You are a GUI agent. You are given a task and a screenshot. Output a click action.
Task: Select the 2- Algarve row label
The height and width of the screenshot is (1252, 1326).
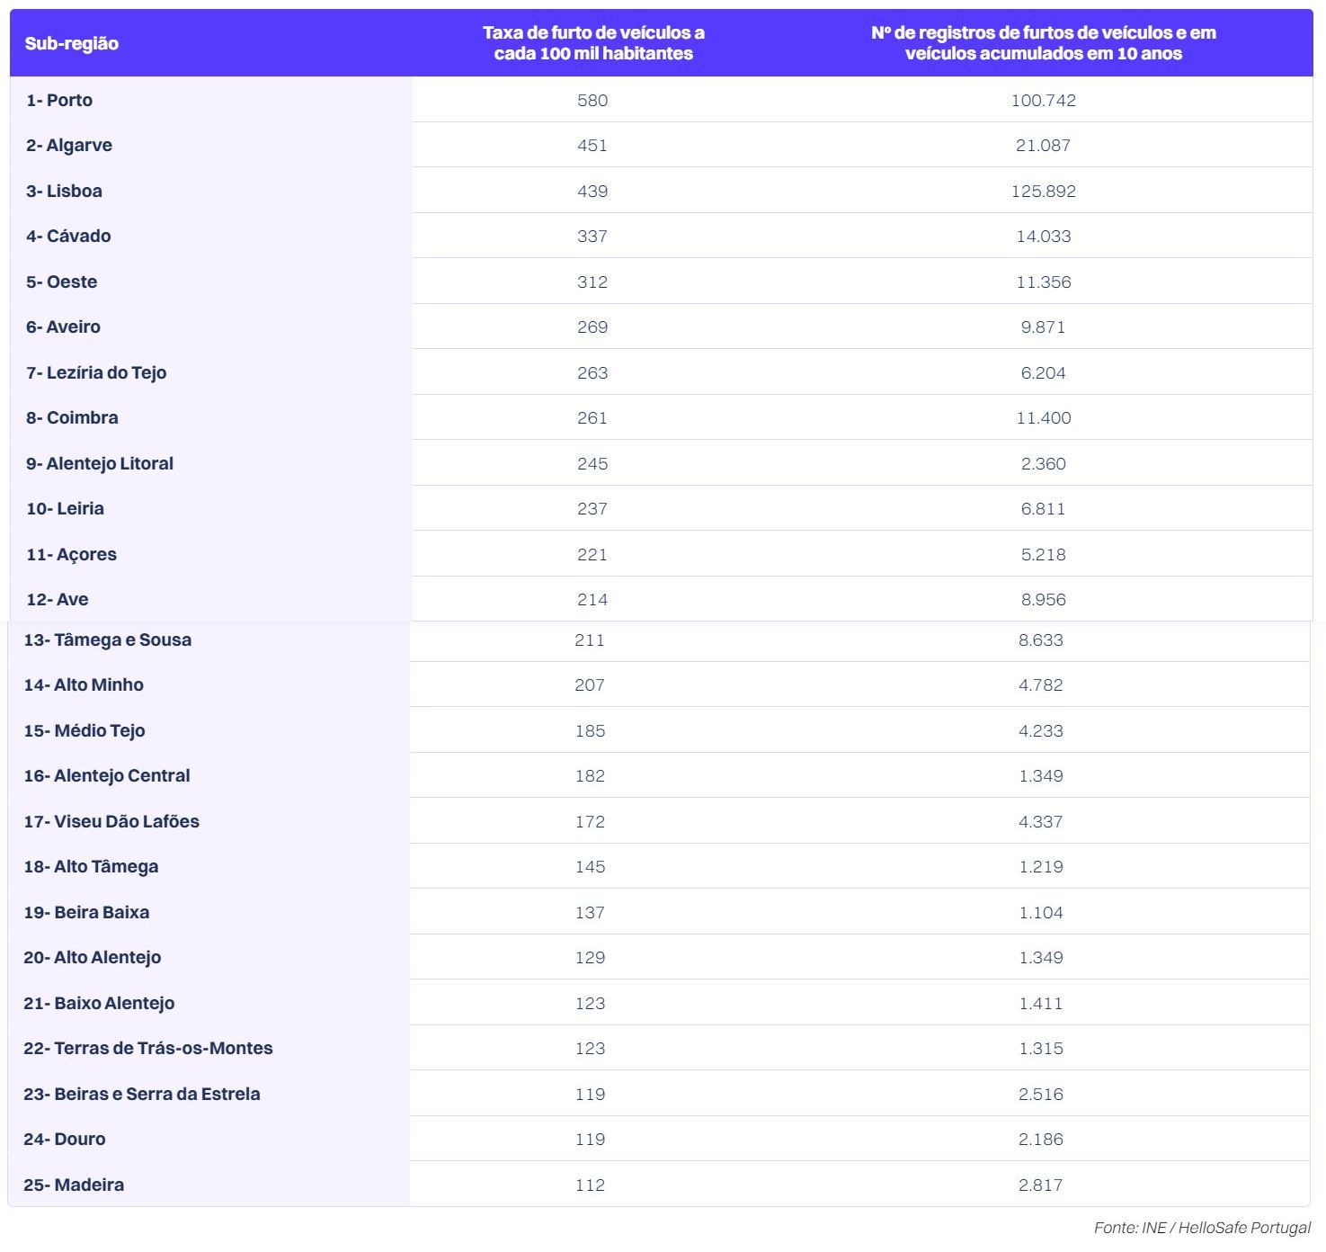pyautogui.click(x=69, y=146)
